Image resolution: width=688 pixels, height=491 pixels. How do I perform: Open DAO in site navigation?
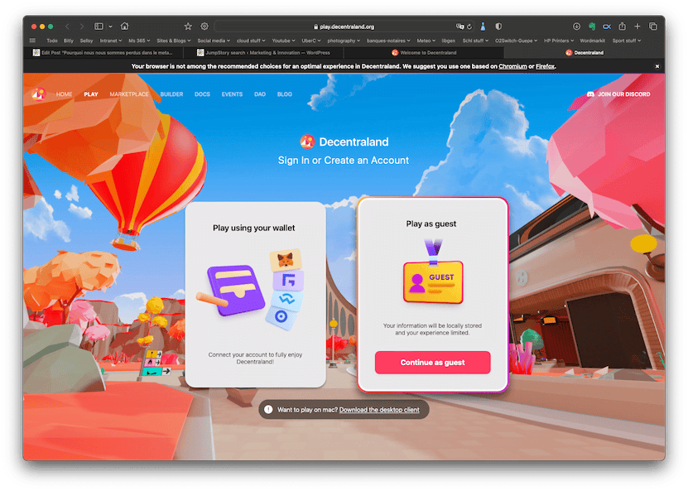click(260, 94)
